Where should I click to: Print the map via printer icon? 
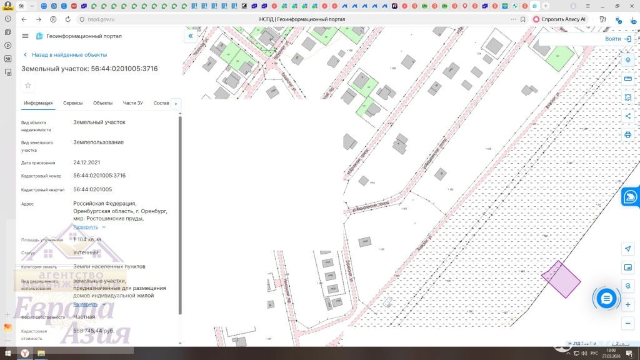click(628, 134)
